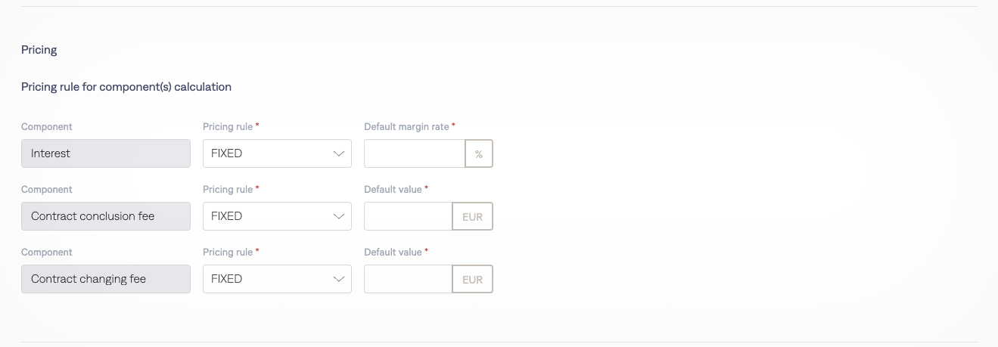Click the "Pricing rule for component(s) calculation" subheading
The height and width of the screenshot is (347, 998).
(126, 87)
